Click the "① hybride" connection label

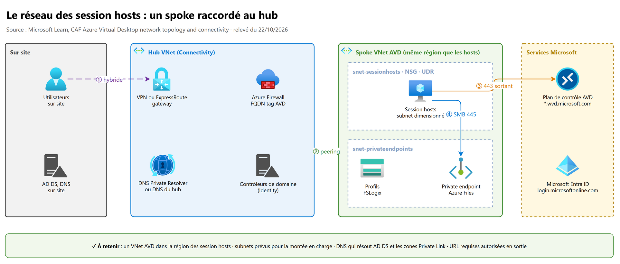tap(109, 79)
